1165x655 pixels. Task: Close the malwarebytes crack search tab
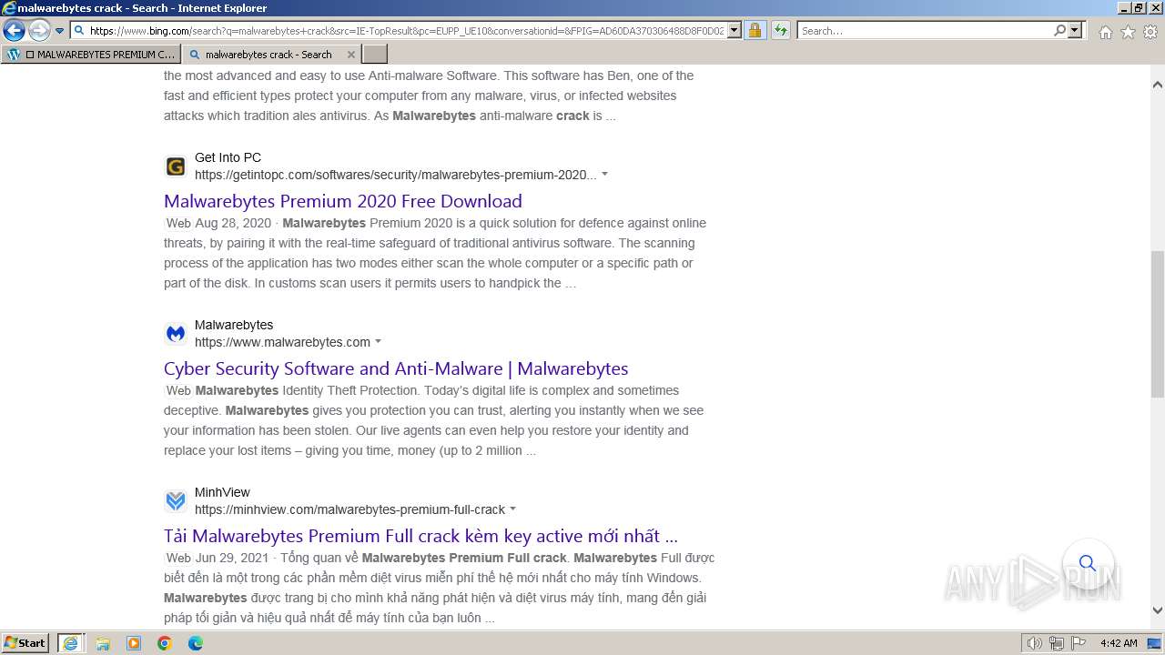tap(351, 54)
